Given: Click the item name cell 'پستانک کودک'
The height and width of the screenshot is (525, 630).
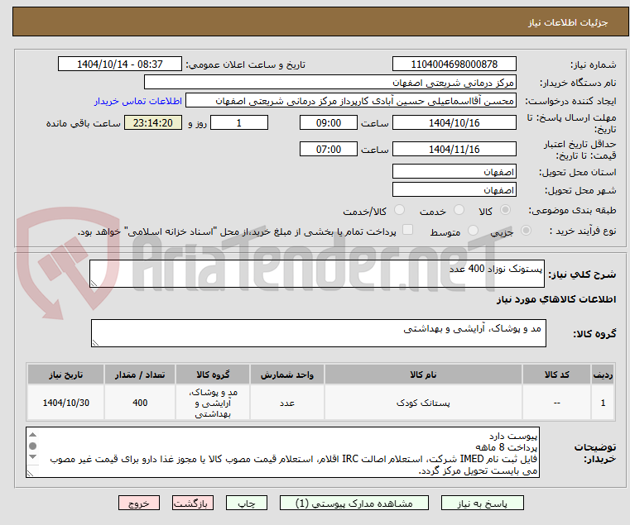Looking at the screenshot, I should pos(423,403).
